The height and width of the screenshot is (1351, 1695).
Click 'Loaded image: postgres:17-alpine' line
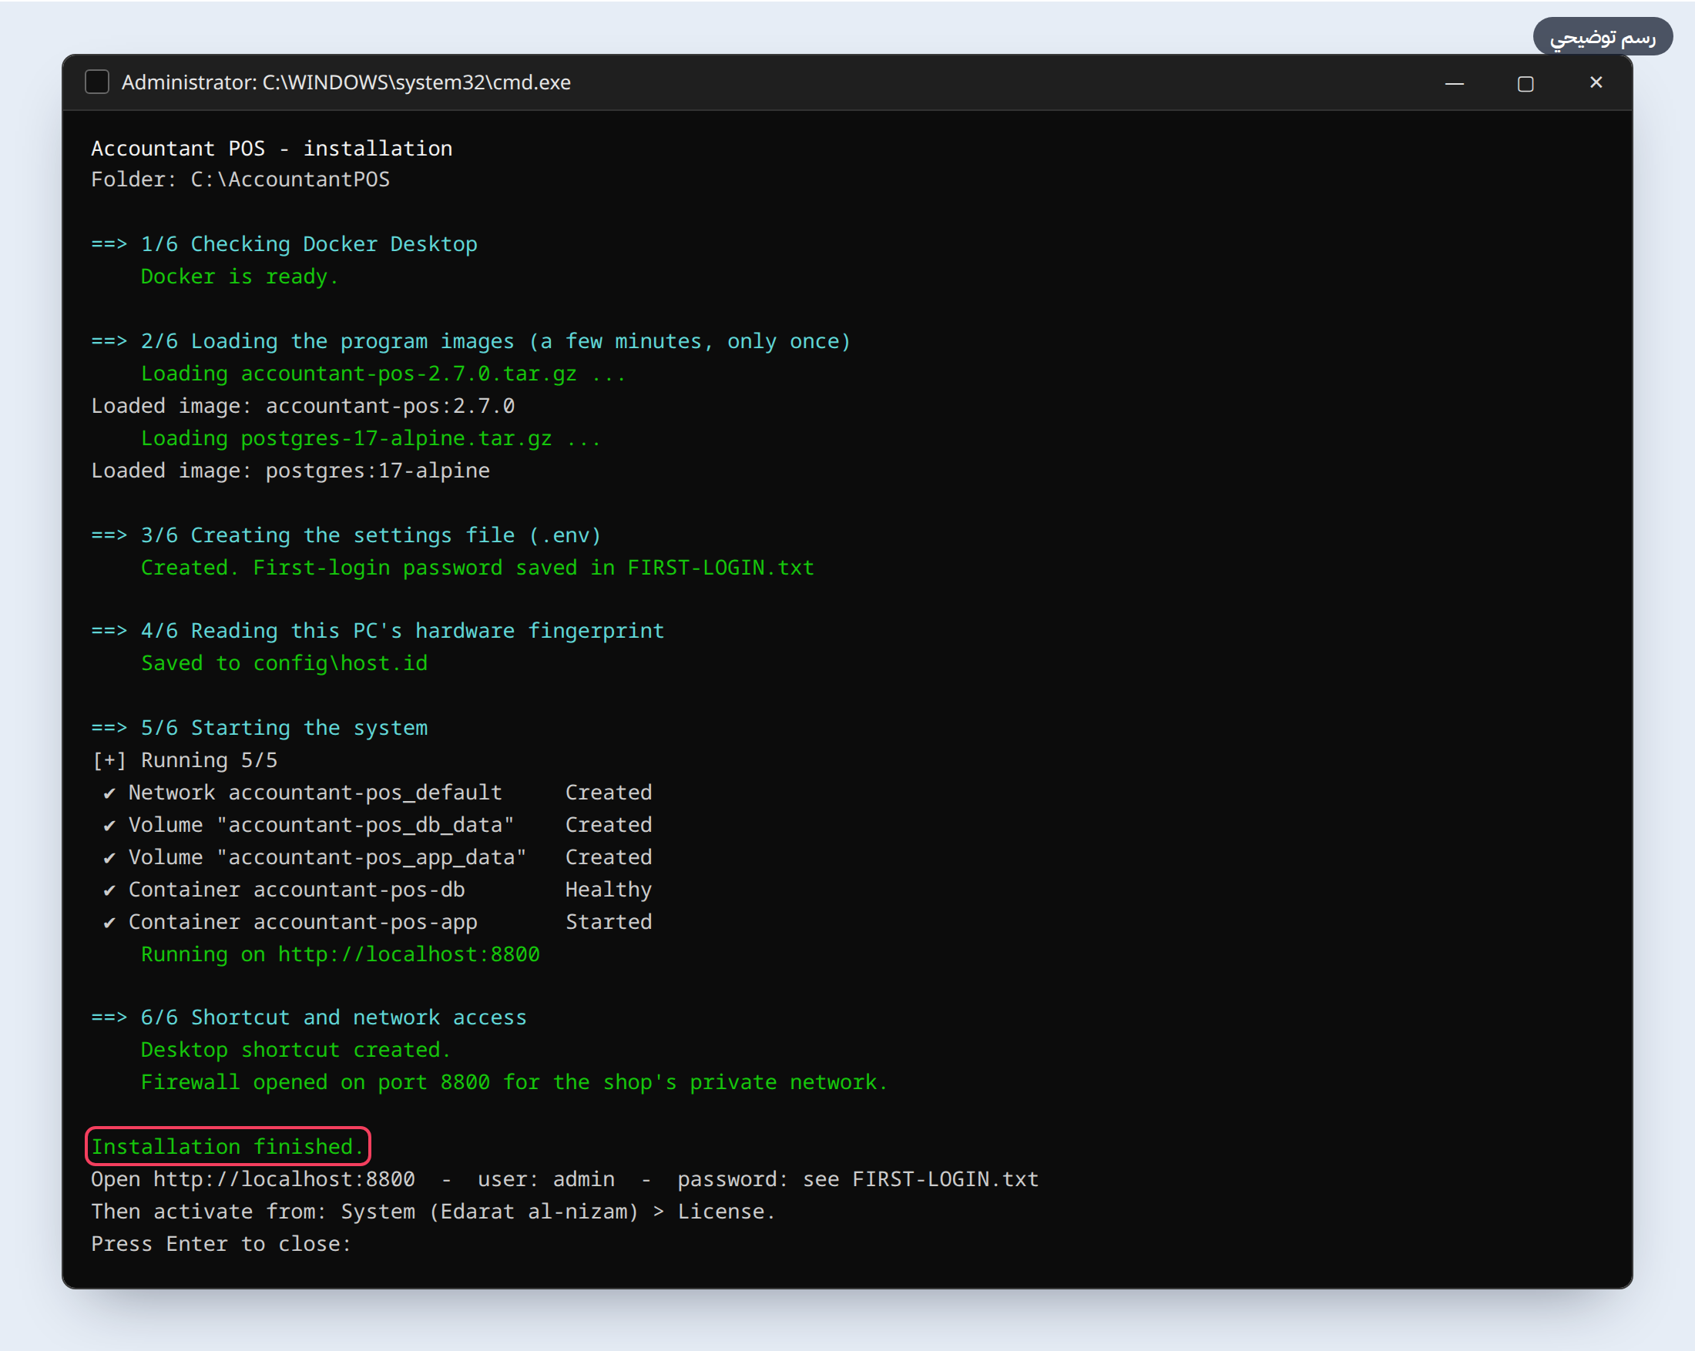coord(291,470)
